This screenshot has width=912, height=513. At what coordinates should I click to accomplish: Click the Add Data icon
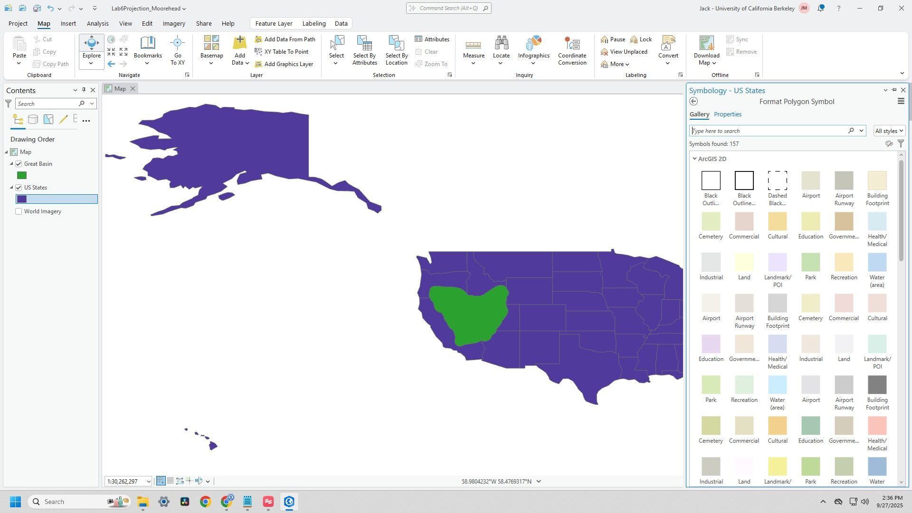(239, 44)
